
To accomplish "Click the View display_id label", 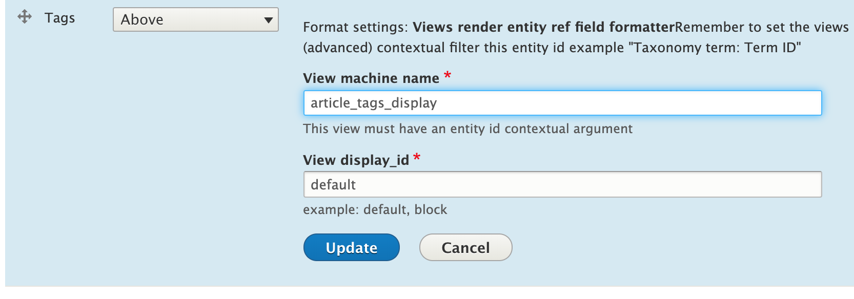I will (x=356, y=160).
